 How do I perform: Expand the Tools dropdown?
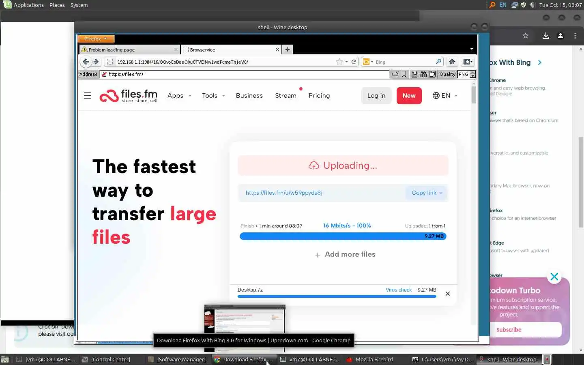click(x=213, y=96)
